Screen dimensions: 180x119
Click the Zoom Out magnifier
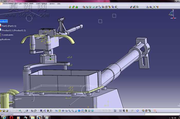[x=73, y=111]
